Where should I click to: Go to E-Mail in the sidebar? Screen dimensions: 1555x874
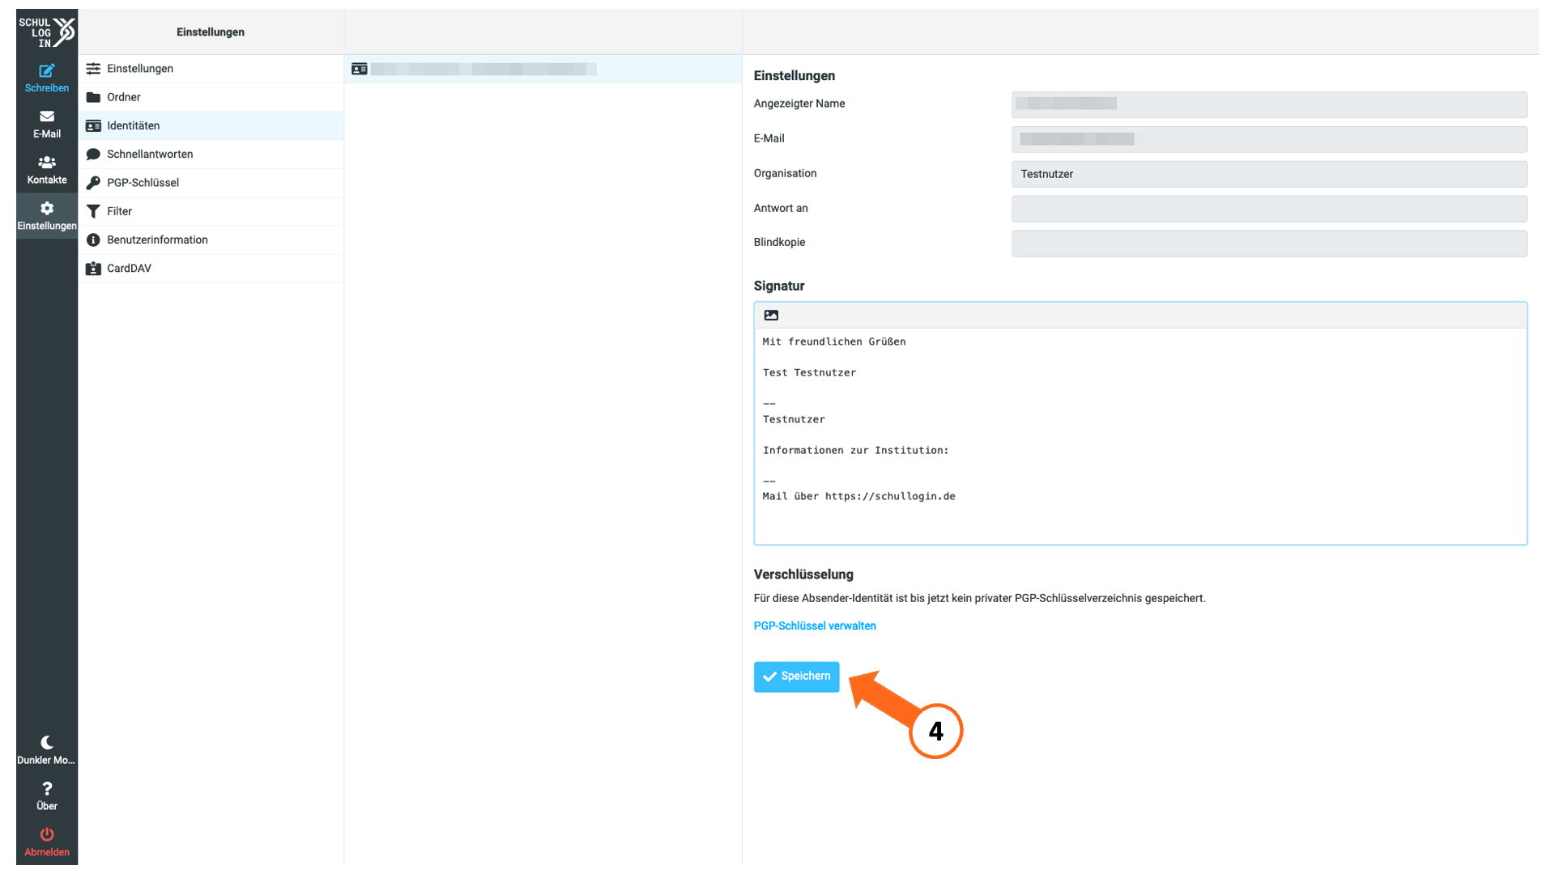coord(47,124)
